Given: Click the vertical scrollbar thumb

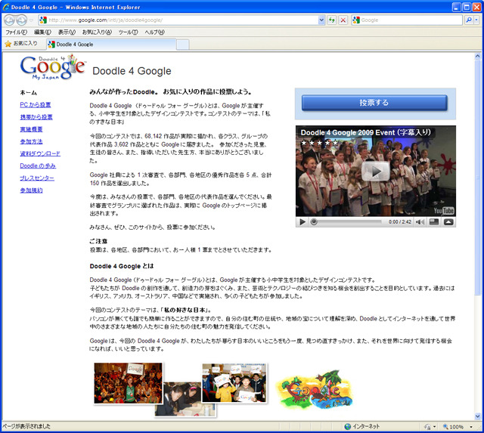Looking at the screenshot, I should [x=477, y=178].
